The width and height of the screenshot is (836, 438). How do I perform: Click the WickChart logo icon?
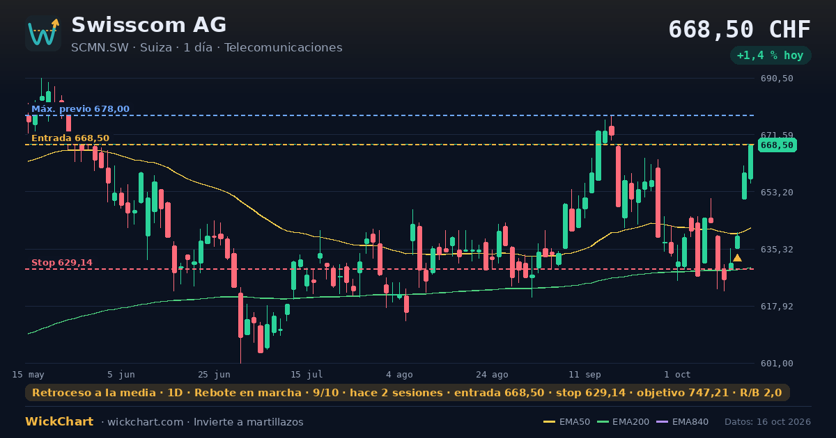click(43, 33)
